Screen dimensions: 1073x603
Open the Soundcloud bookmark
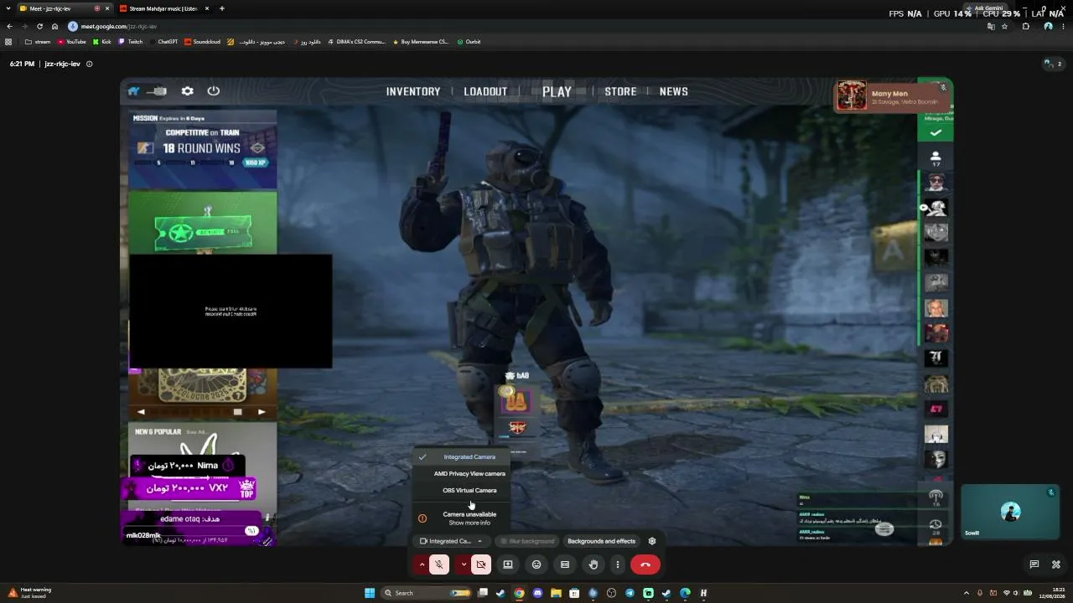point(202,42)
